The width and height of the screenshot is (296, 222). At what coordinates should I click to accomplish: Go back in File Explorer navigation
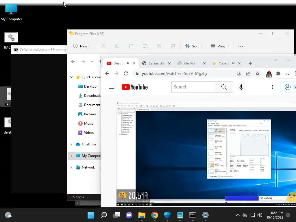(73, 62)
